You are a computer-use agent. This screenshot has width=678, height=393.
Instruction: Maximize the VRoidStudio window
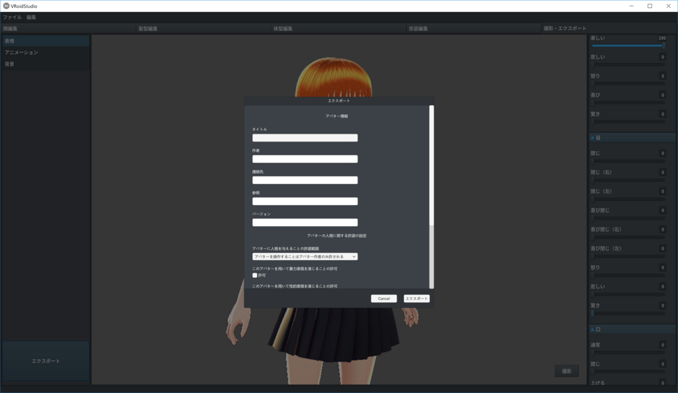click(x=650, y=6)
